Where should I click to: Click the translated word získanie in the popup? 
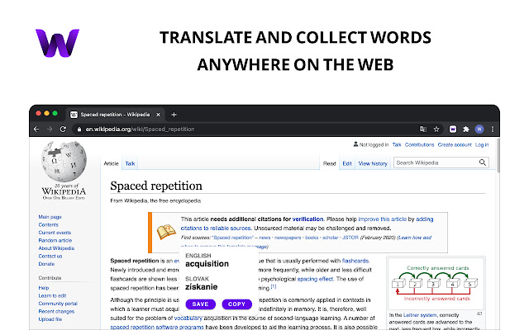(202, 287)
